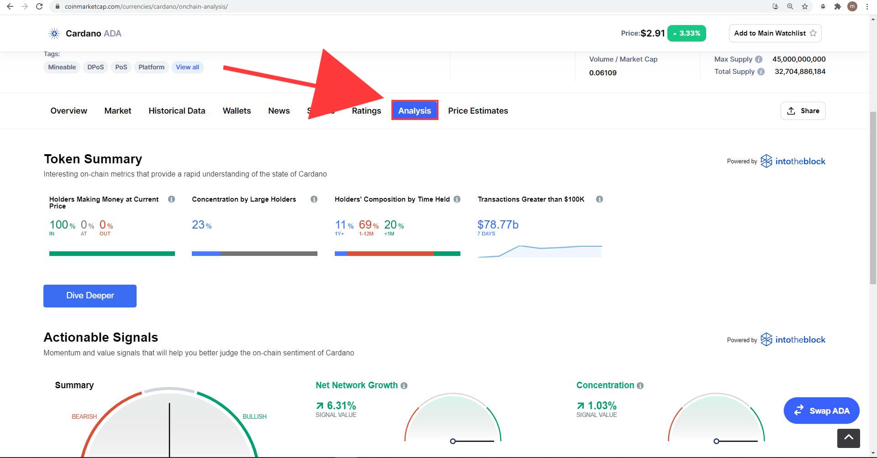
Task: Click the Holders Making Money info icon
Action: (x=171, y=199)
